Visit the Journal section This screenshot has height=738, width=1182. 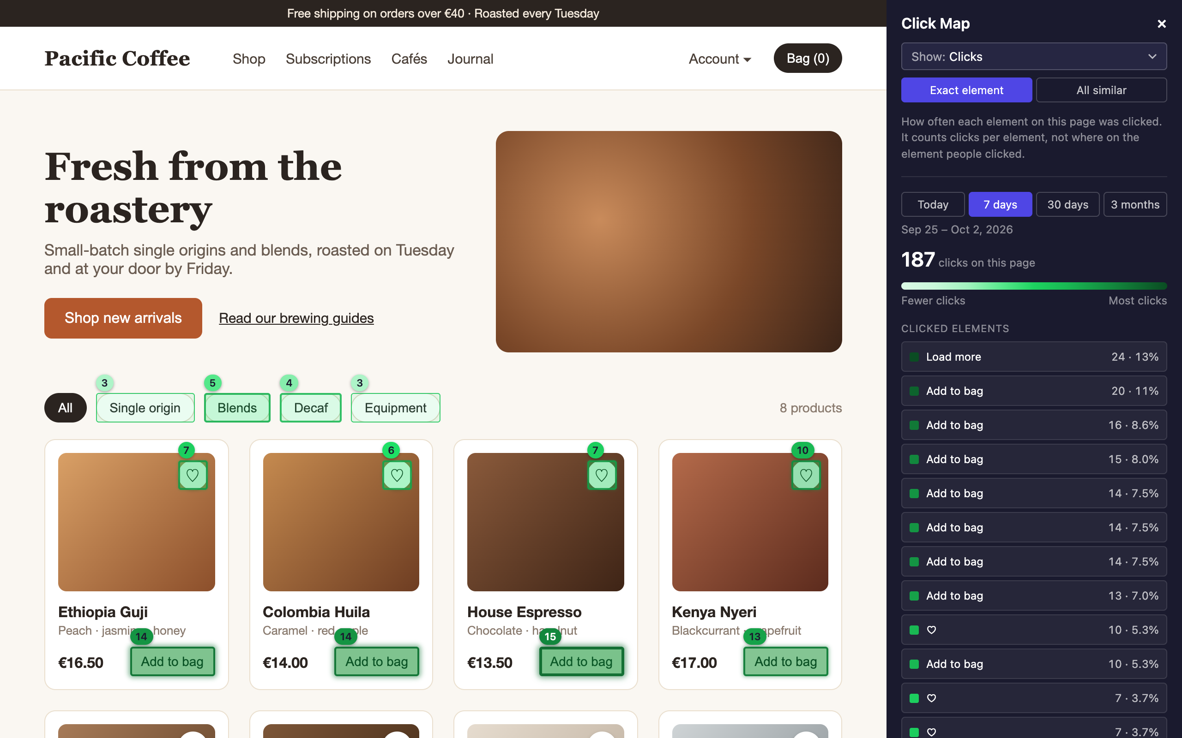pos(470,59)
